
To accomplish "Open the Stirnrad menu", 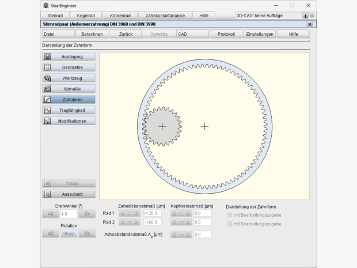I will (x=55, y=16).
